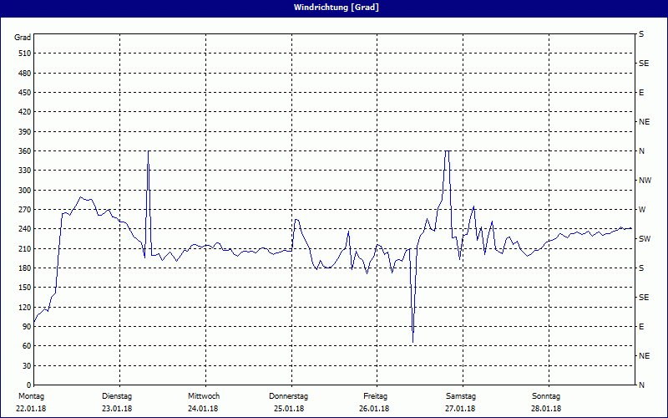Click the 210 value on left axis
Screen dimensions: 668x418
tap(24, 248)
